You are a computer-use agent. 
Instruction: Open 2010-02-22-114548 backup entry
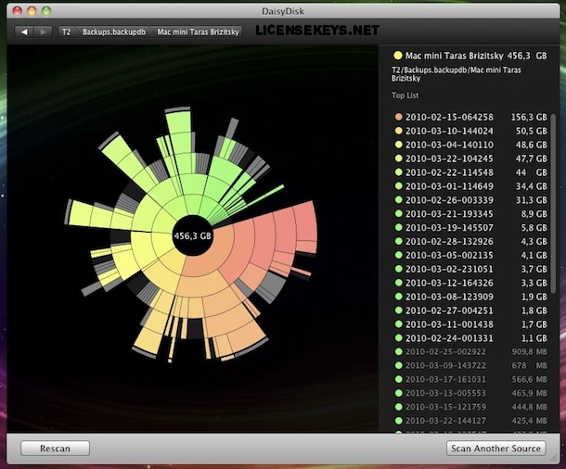pos(470,172)
